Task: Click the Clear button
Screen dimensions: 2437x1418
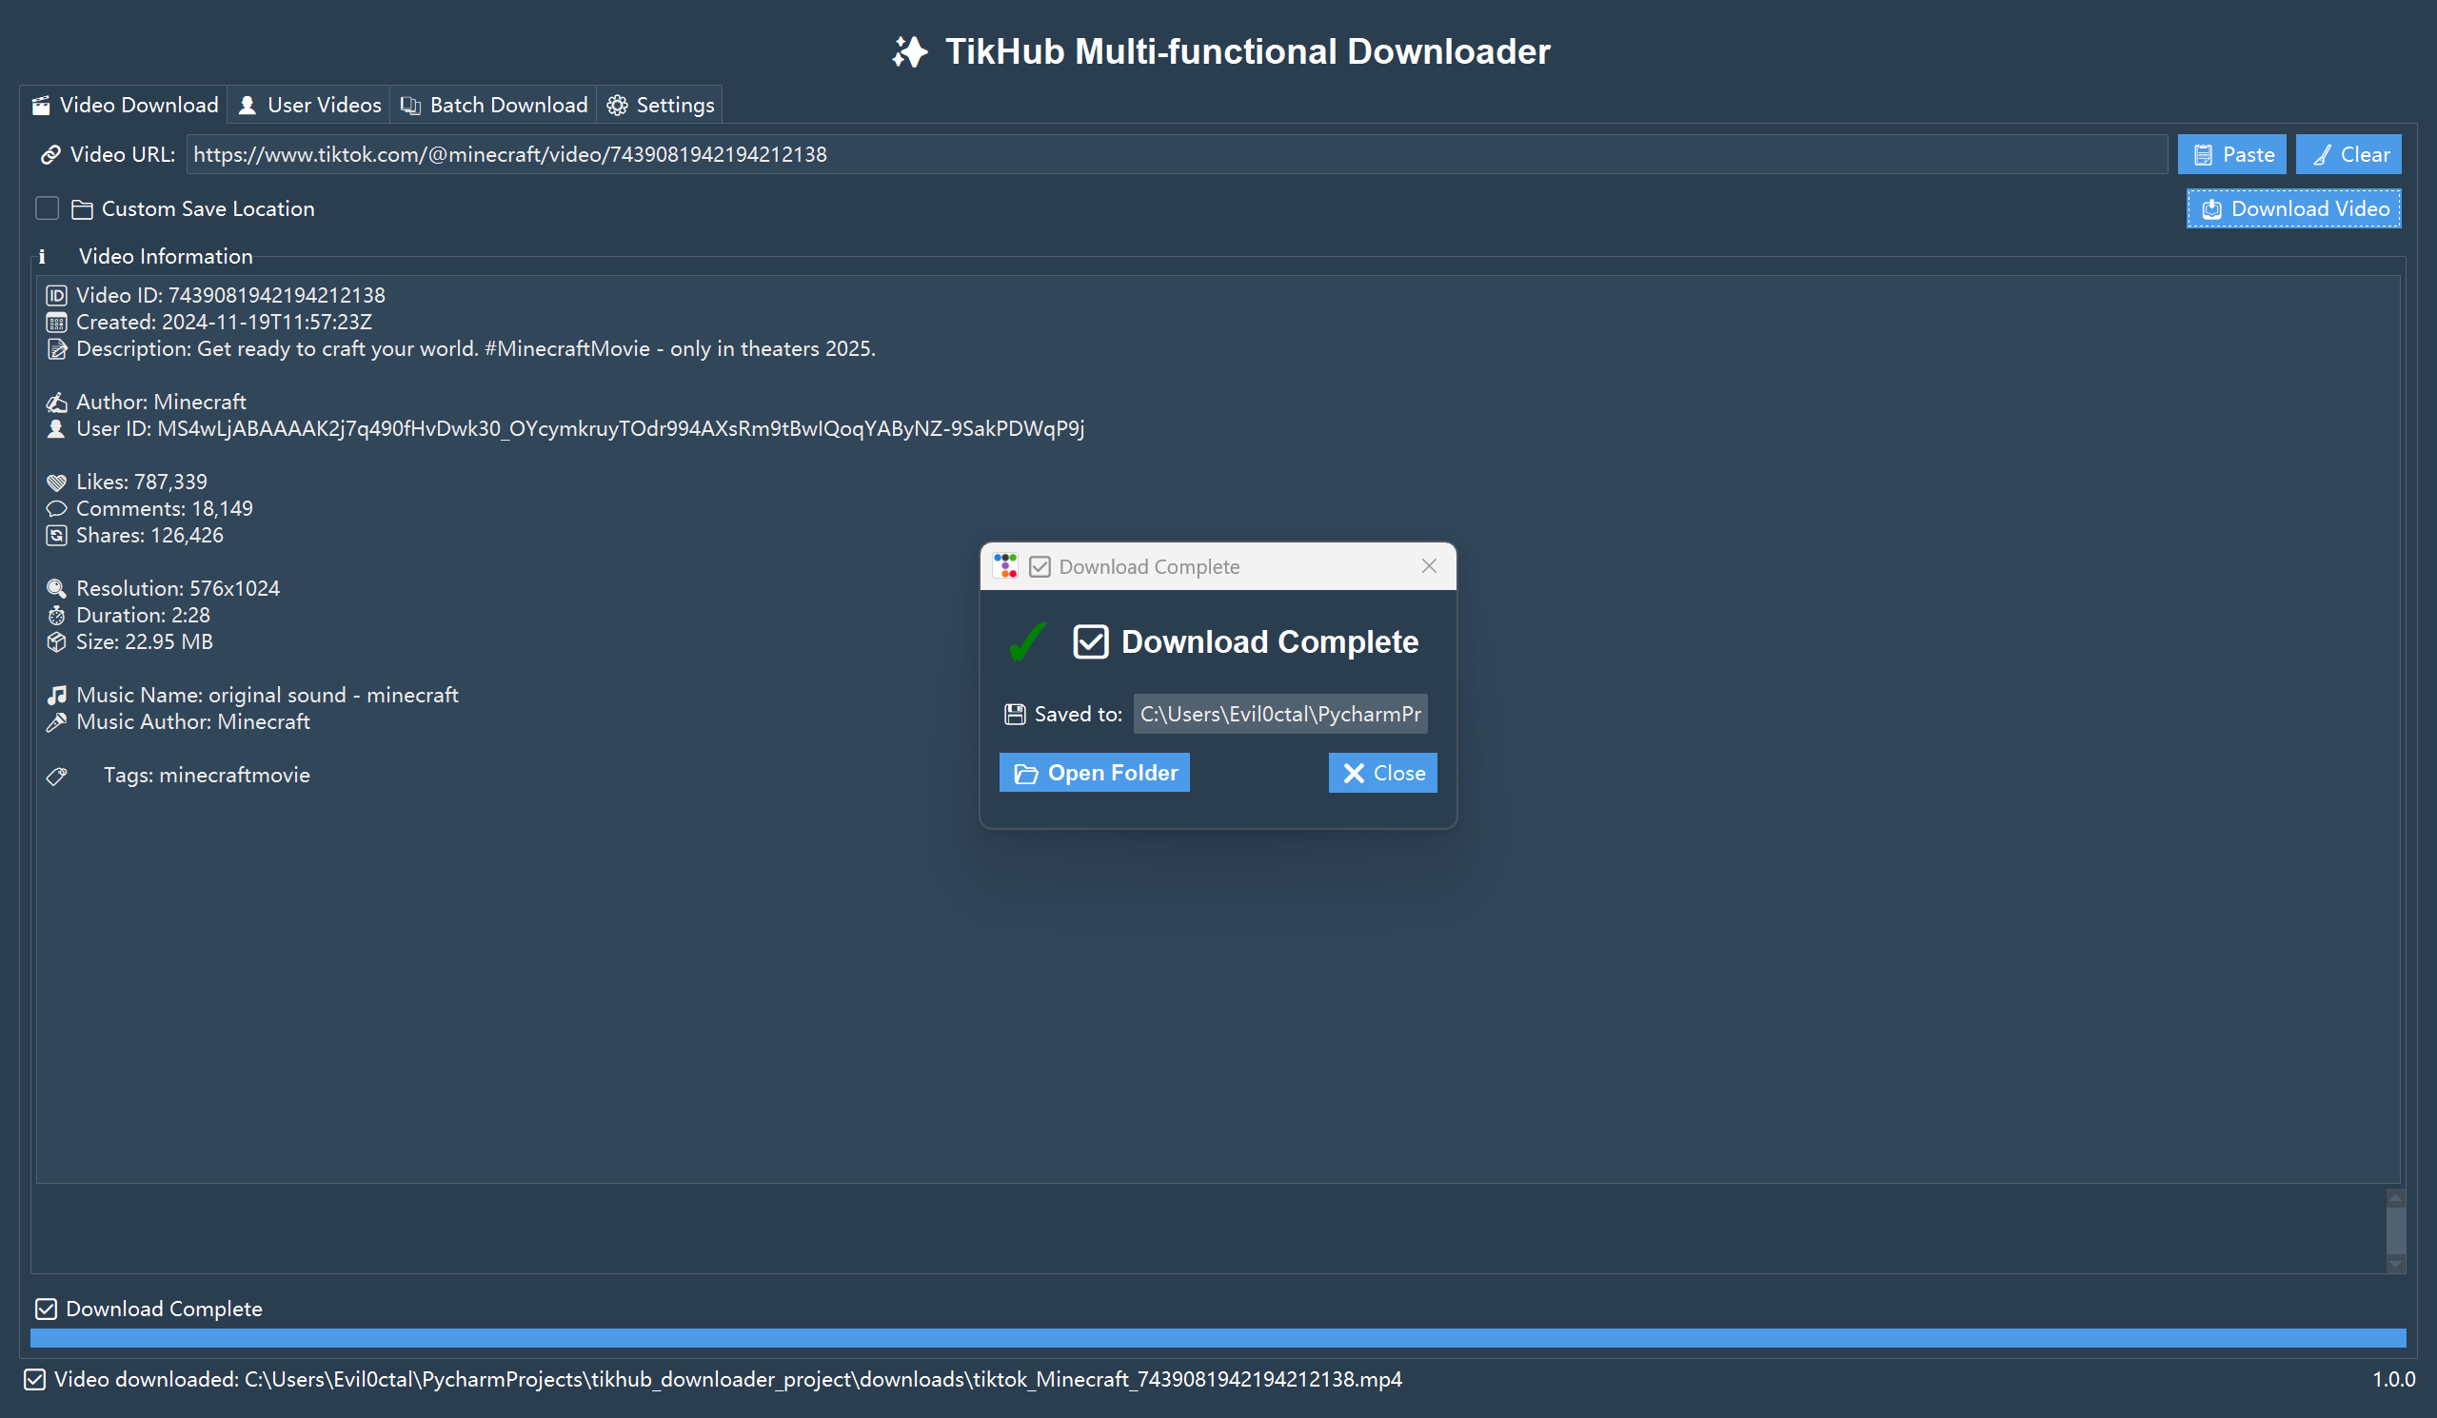Action: (x=2349, y=155)
